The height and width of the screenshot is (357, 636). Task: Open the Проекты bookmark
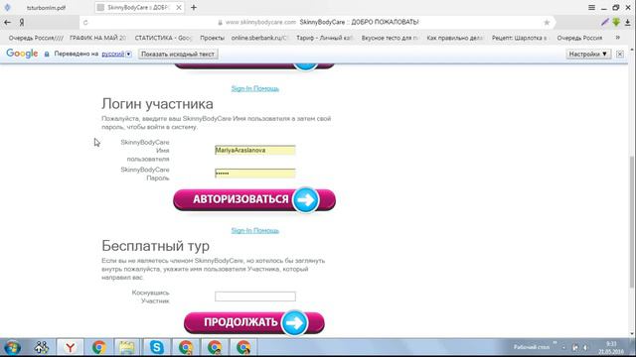point(212,38)
